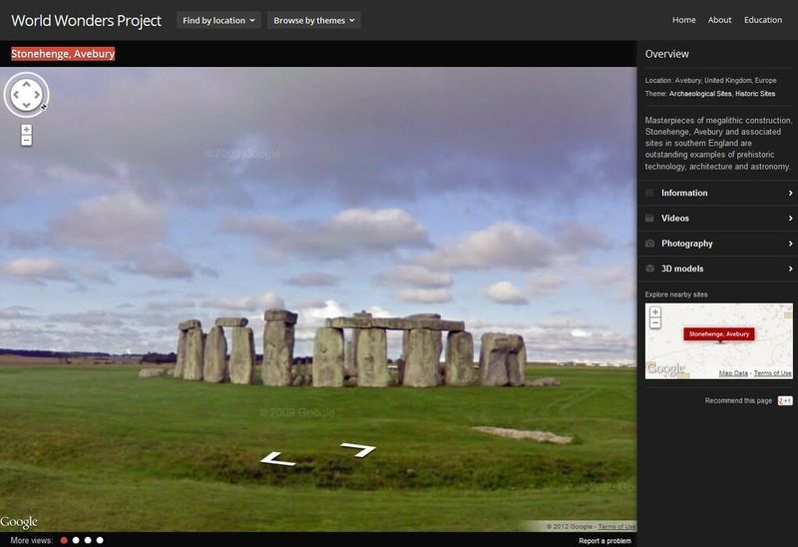Open the mini map Terms of Use link

click(772, 373)
